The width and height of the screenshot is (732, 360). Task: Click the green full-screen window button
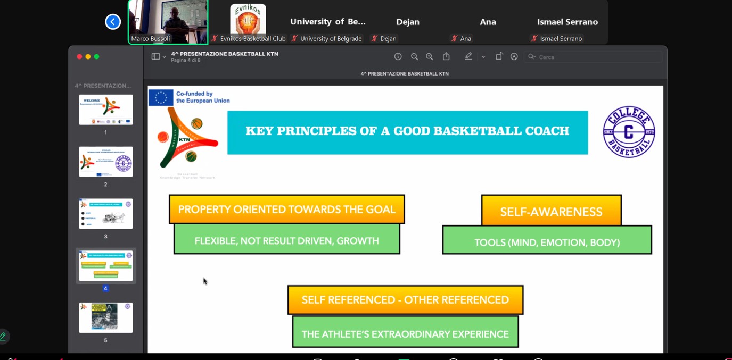tap(97, 57)
